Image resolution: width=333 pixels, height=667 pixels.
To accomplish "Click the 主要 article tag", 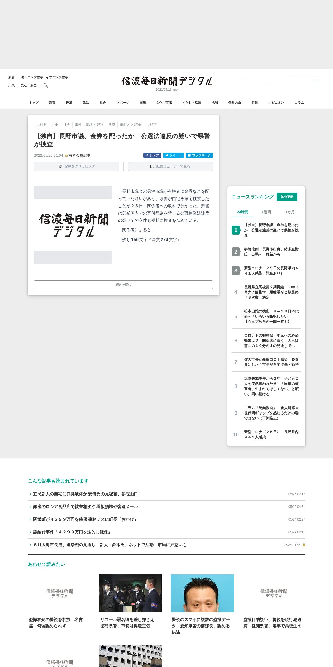I will (x=55, y=125).
